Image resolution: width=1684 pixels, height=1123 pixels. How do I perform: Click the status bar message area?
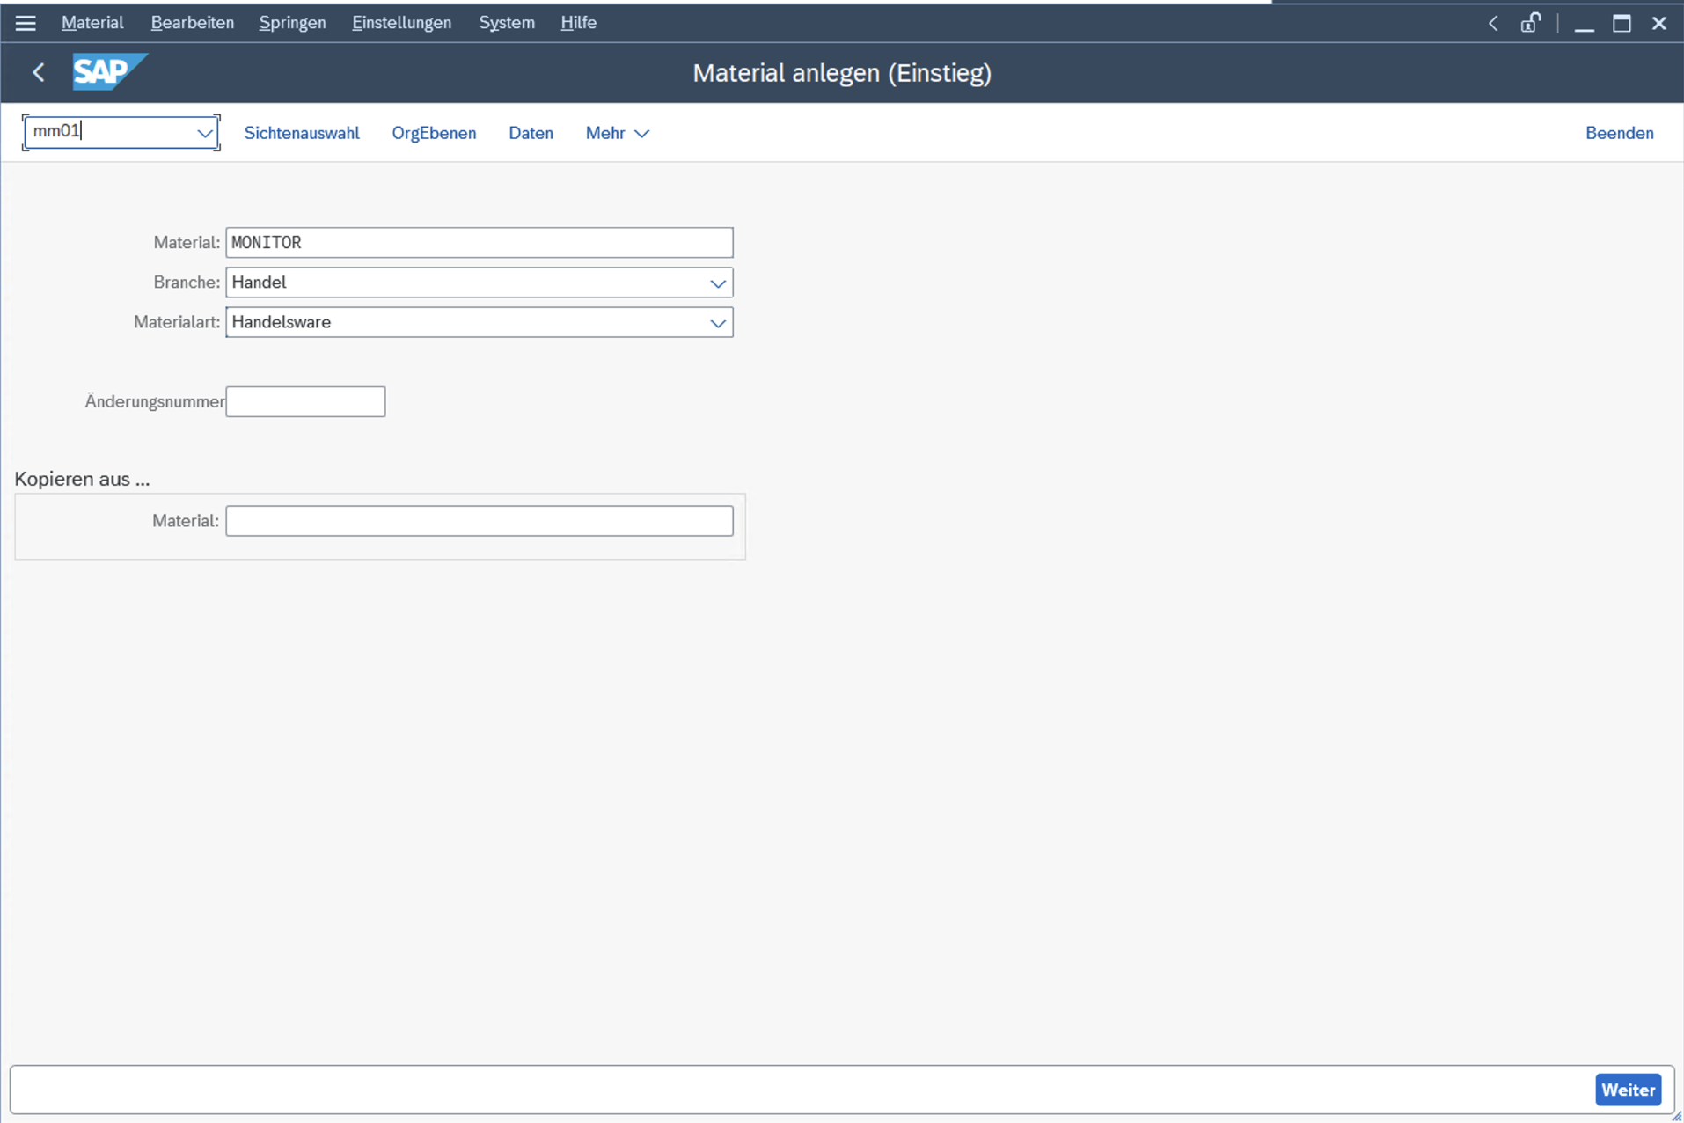coord(801,1090)
